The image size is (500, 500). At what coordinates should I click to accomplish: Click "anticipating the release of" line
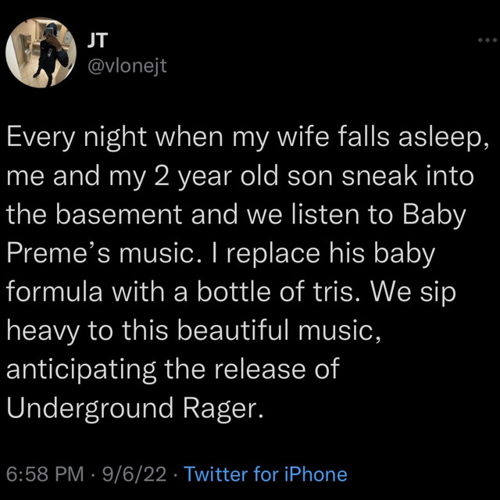coord(173,370)
